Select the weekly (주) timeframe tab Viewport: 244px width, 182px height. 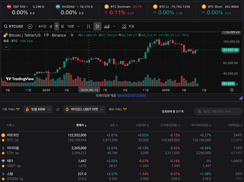(x=56, y=26)
